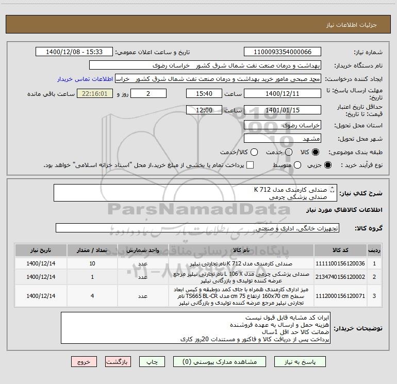Click the price validity date 1401/01/15
The image size is (397, 384).
click(283, 110)
